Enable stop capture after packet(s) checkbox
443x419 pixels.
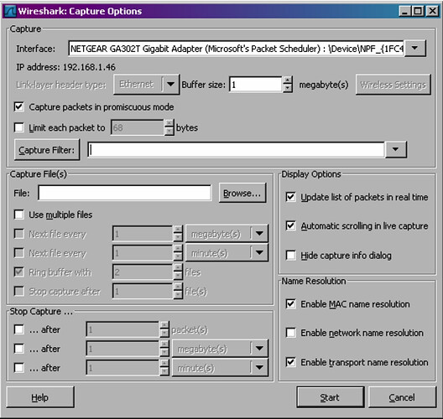pos(19,329)
